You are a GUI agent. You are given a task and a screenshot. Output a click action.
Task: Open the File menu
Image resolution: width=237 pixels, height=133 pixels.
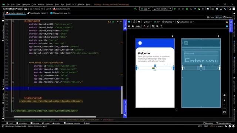pyautogui.click(x=8, y=4)
